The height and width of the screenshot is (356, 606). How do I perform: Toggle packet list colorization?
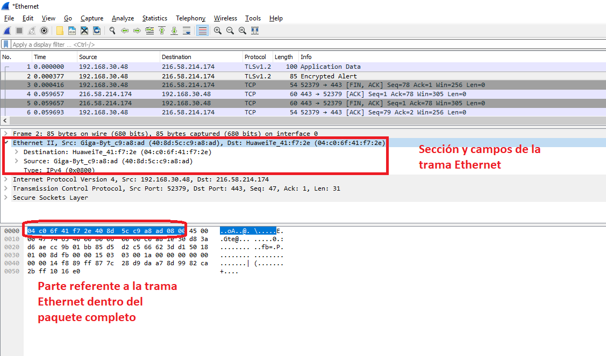pyautogui.click(x=202, y=31)
